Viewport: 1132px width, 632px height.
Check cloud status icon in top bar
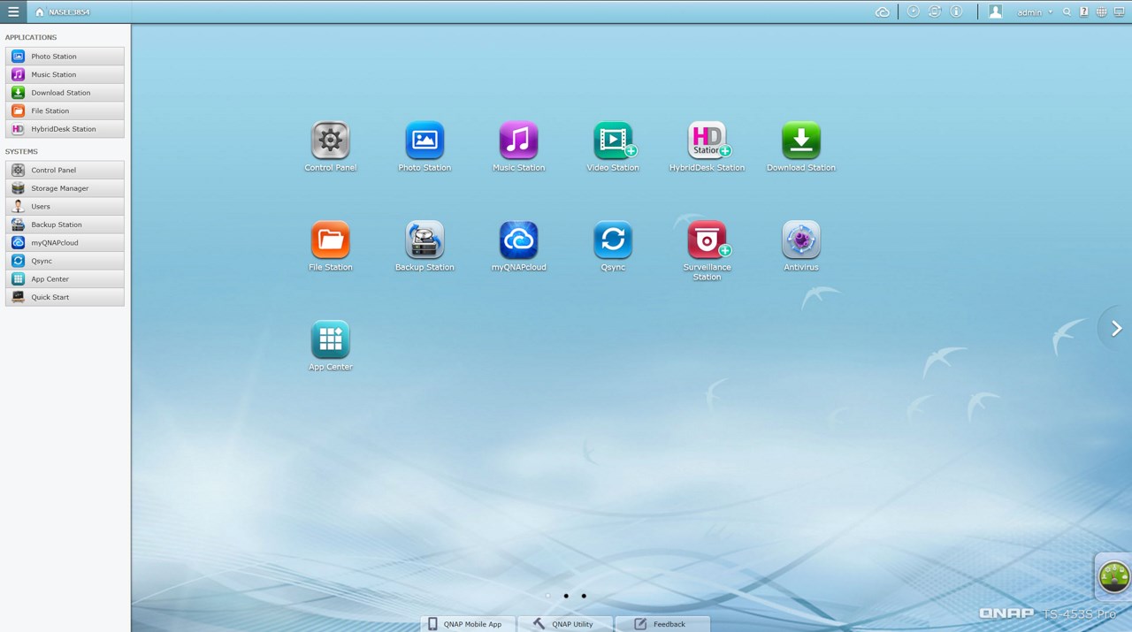[x=882, y=12]
